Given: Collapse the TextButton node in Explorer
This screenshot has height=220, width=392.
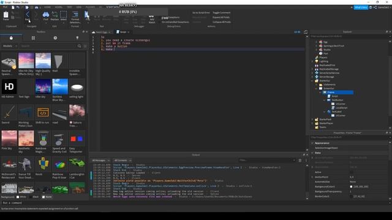Looking at the screenshot, I should tap(324, 100).
